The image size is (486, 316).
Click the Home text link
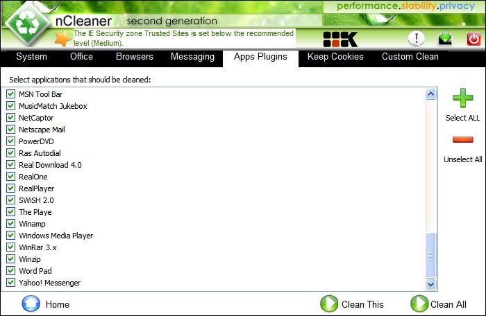coord(58,304)
